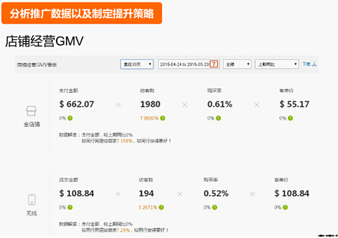Viewport: 338px width, 238px height.
Task: Select the 无线 mobile phone icon
Action: pos(32,199)
